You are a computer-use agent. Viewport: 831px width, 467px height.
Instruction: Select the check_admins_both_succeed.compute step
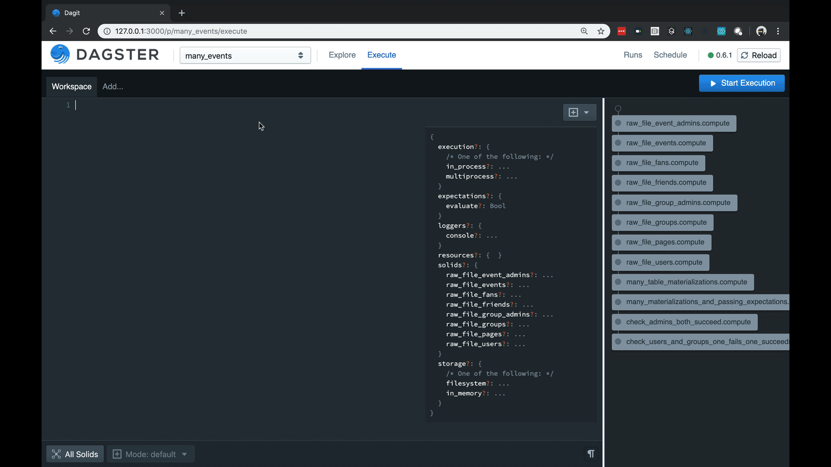[x=685, y=322]
